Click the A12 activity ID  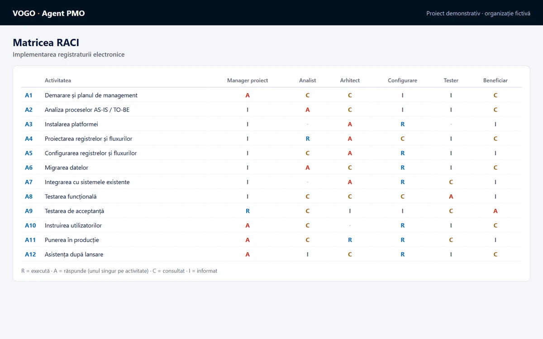click(30, 254)
